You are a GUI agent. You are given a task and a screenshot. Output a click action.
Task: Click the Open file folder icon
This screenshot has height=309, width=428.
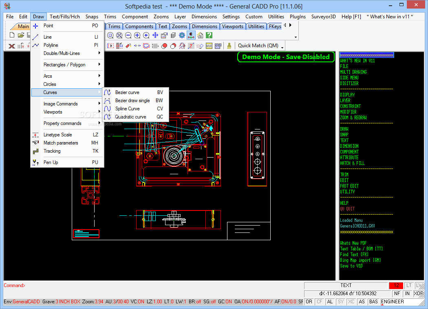pos(21,35)
